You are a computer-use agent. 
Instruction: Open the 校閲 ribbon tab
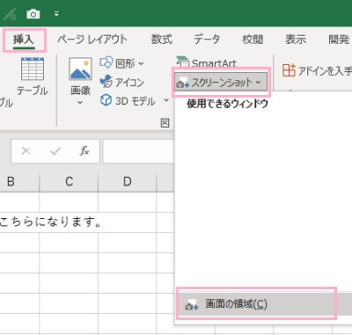(253, 40)
